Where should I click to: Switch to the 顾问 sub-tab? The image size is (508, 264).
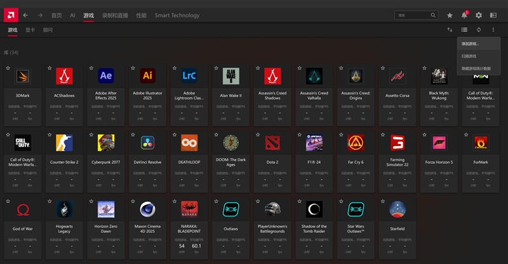(x=48, y=30)
